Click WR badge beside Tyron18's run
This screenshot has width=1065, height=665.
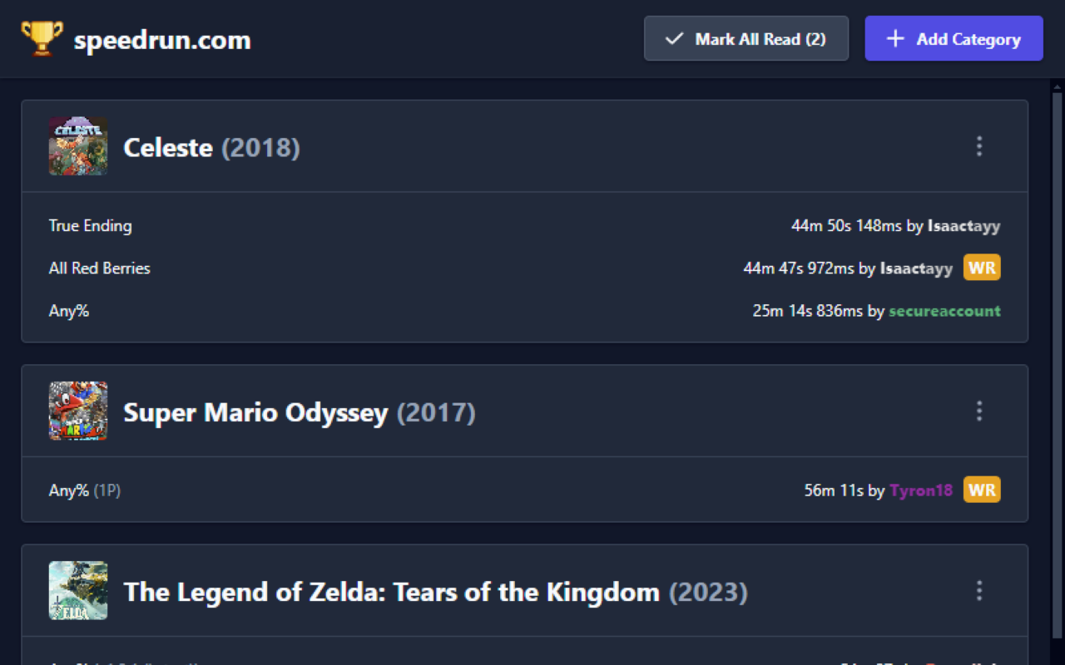982,490
